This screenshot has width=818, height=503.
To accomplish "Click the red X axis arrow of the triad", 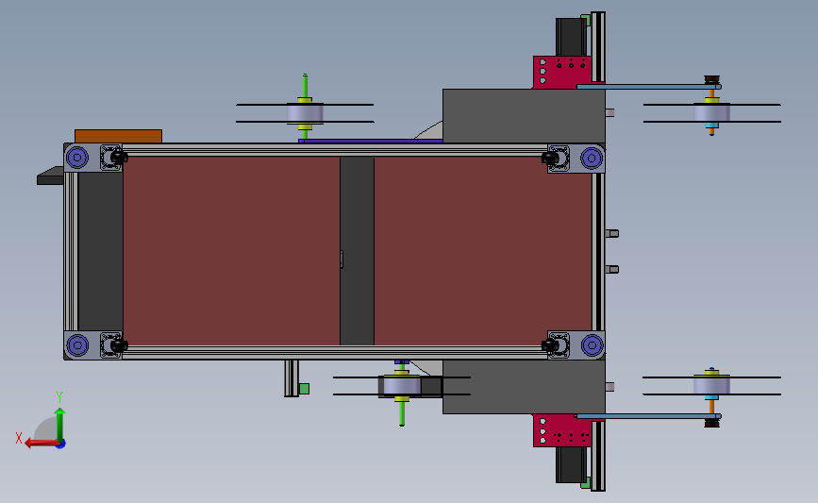I will coord(41,443).
